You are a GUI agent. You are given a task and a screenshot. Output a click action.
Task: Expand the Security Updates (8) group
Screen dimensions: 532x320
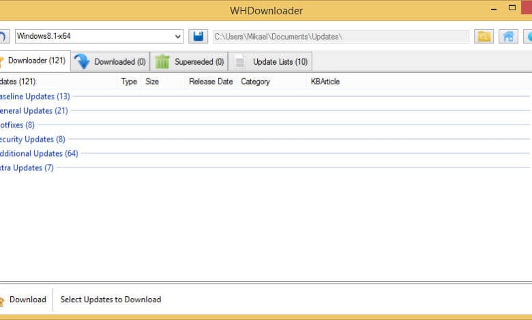(32, 139)
